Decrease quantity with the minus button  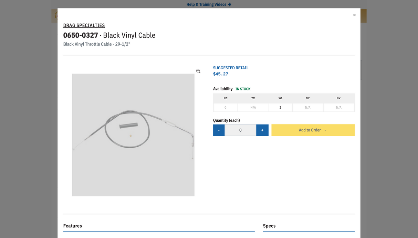219,130
